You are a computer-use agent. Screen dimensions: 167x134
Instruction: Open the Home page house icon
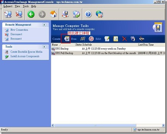click(x=53, y=14)
